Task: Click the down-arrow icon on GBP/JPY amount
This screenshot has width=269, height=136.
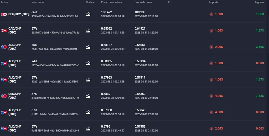Action: click(x=211, y=14)
